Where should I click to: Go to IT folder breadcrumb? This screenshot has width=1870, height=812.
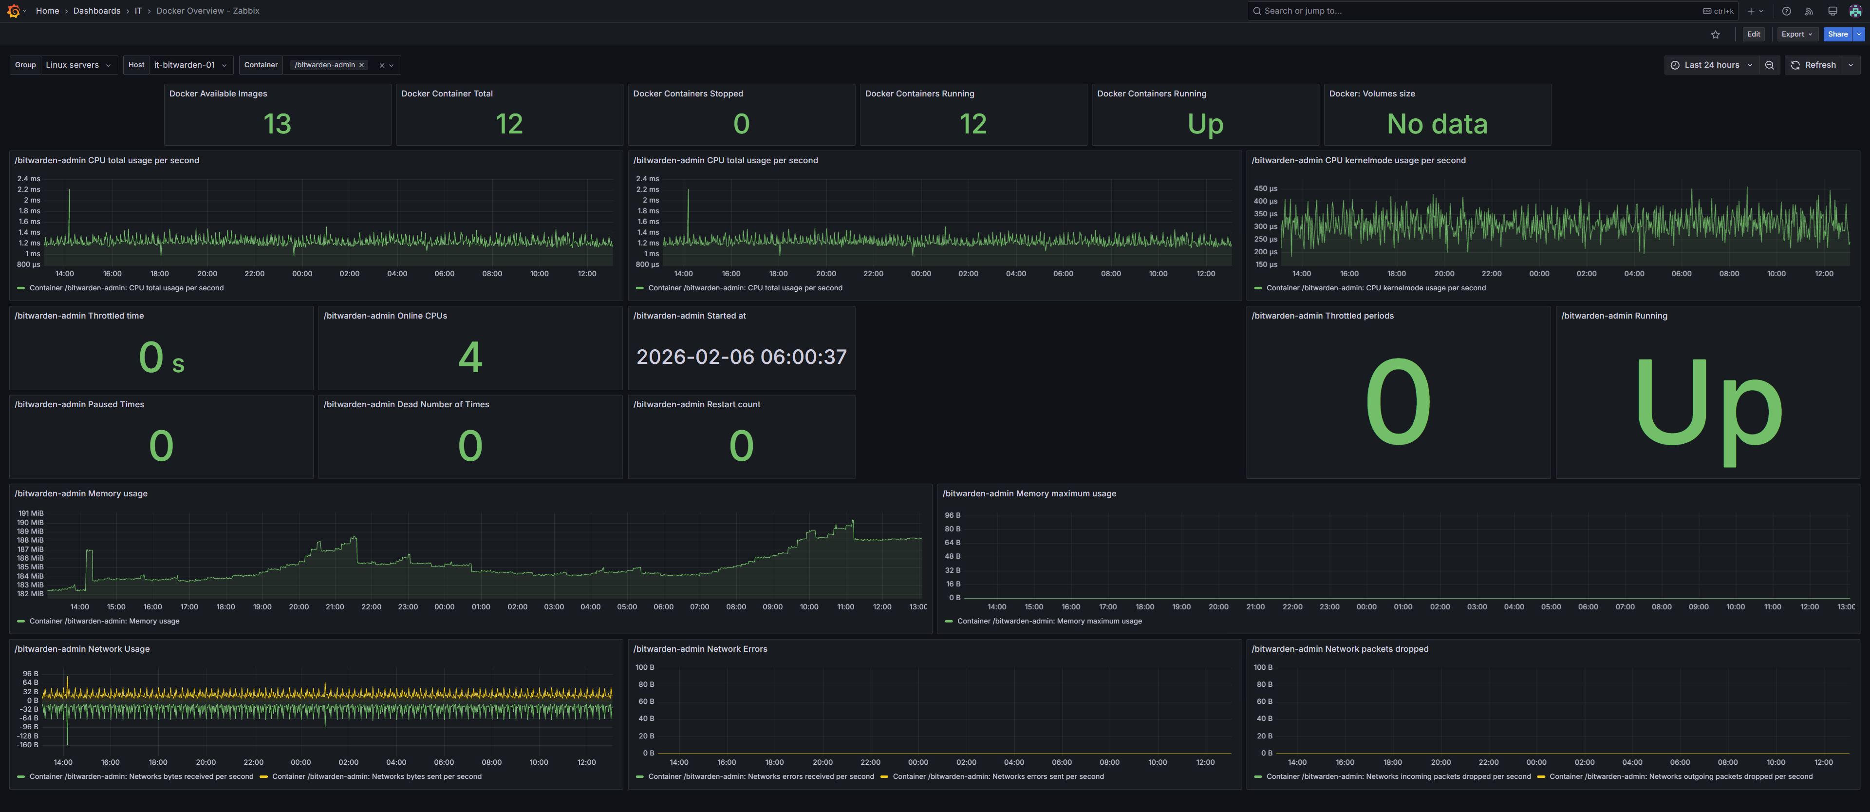pos(138,11)
